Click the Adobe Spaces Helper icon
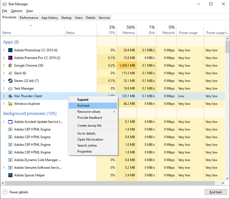Image resolution: width=230 pixels, height=199 pixels. (10, 175)
